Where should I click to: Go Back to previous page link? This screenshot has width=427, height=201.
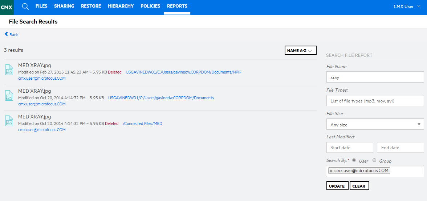pos(14,35)
